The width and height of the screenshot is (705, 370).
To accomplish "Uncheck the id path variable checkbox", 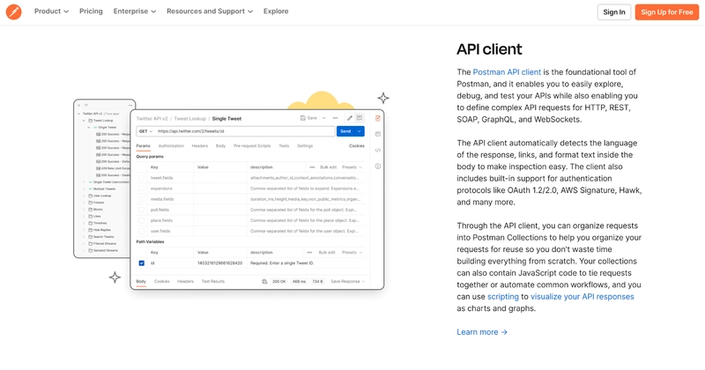I will tap(142, 263).
